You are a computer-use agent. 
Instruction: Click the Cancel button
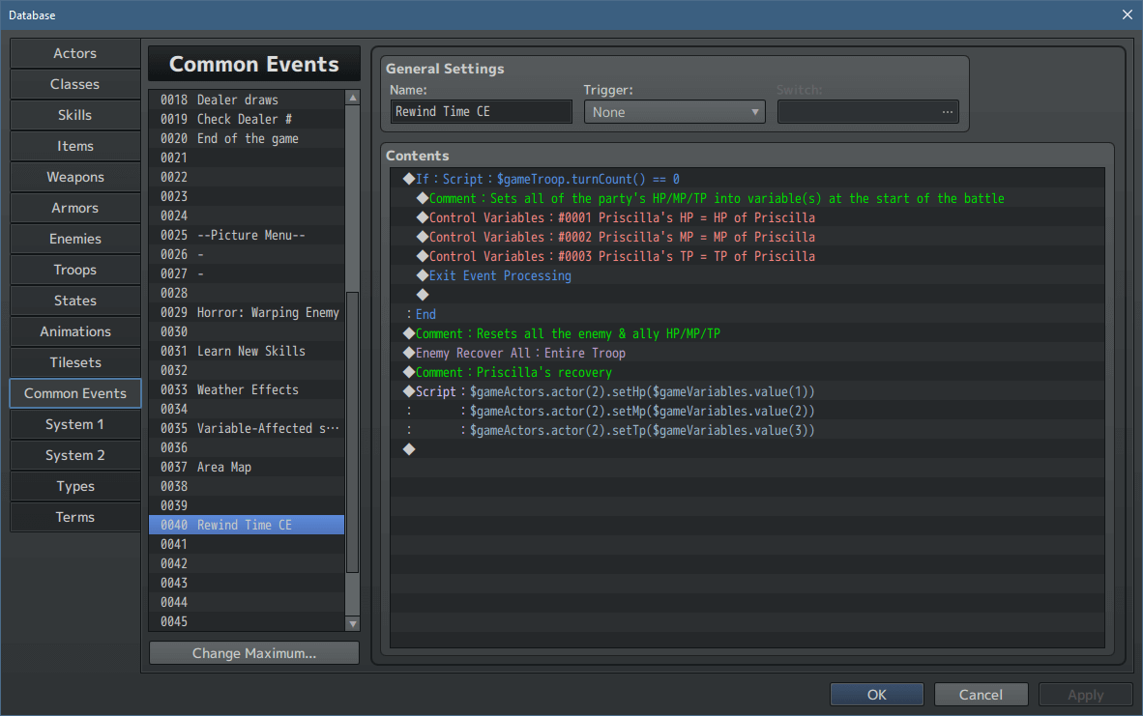(981, 694)
